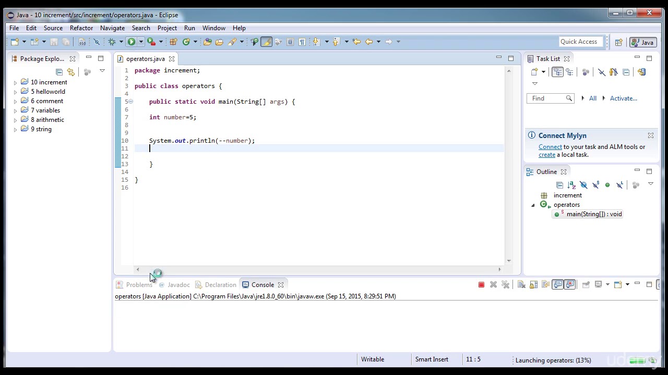Click the Open Task folder icon
The image size is (668, 375).
[219, 42]
